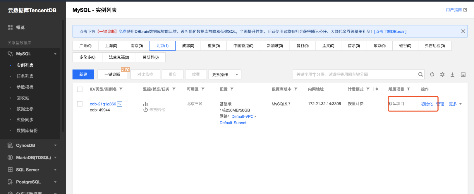Open 参数模板 in the sidebar
Viewport: 474px width, 194px height.
[25, 87]
